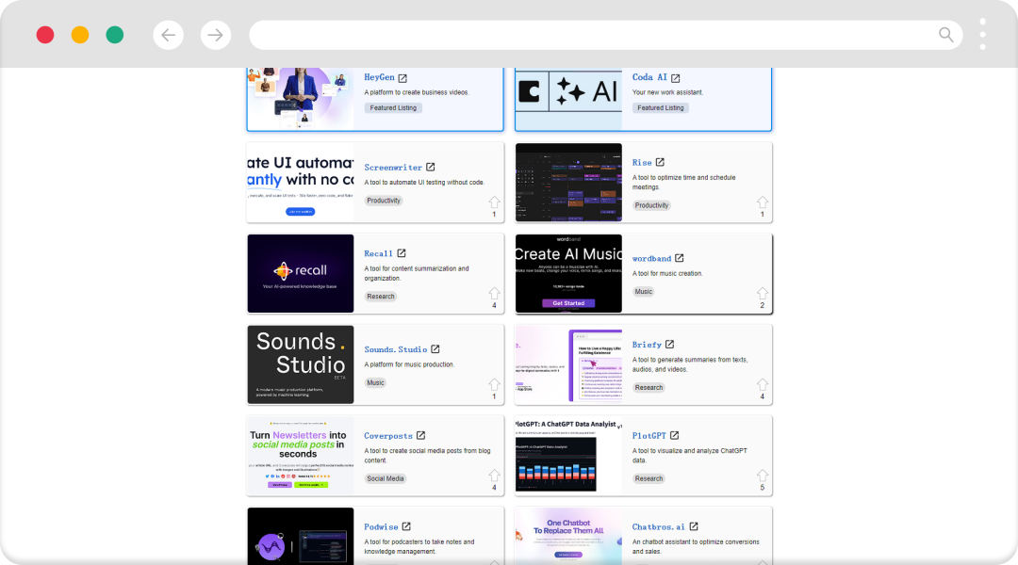1018x565 pixels.
Task: Open the HeyGen title link
Action: tap(379, 77)
